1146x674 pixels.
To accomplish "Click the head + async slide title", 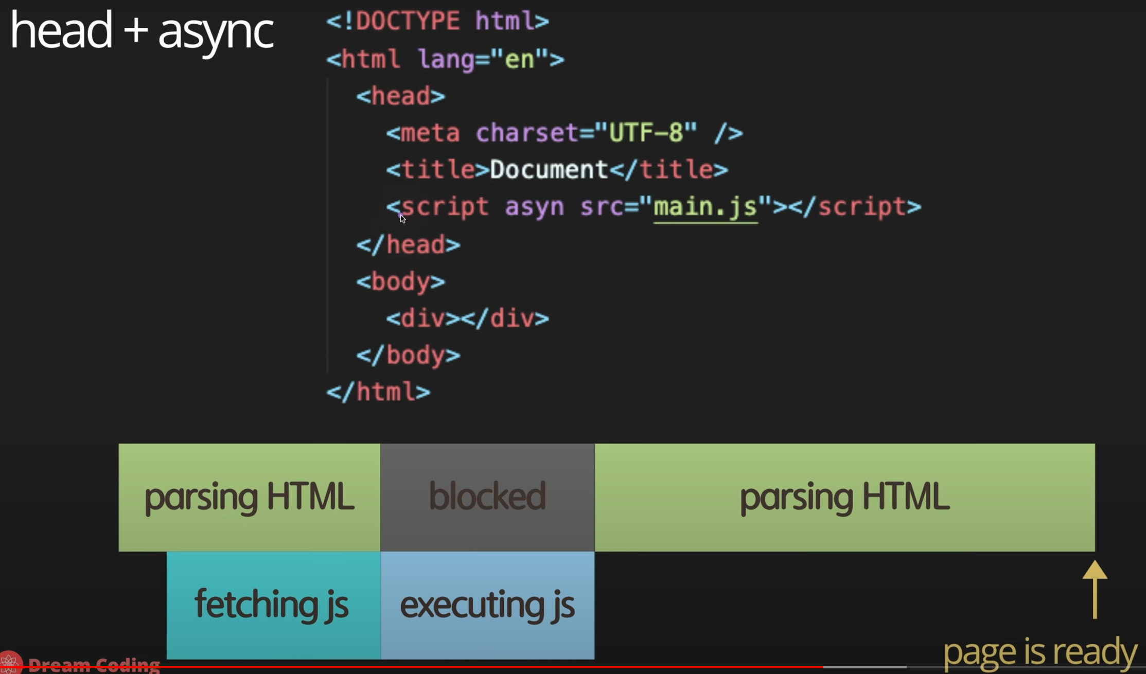I will [142, 31].
